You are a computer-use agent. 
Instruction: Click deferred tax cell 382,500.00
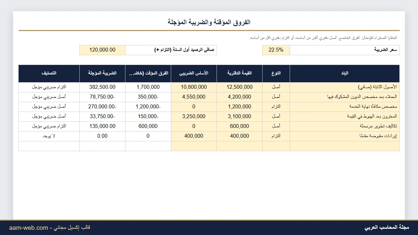pyautogui.click(x=102, y=87)
